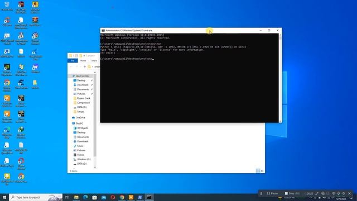Click the Windows Start button
Viewport: 357px width, 201px height.
click(x=4, y=197)
